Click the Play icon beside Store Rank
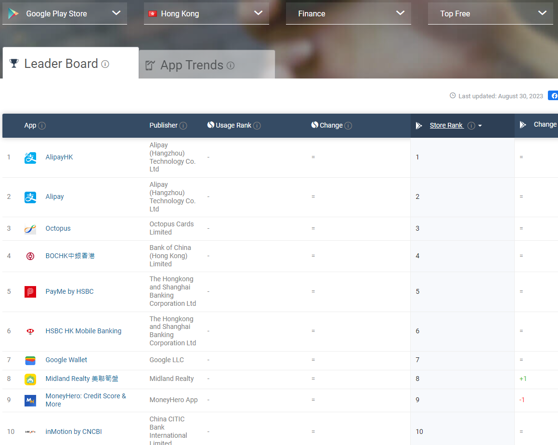Screen dimensions: 558x445 [x=419, y=125]
